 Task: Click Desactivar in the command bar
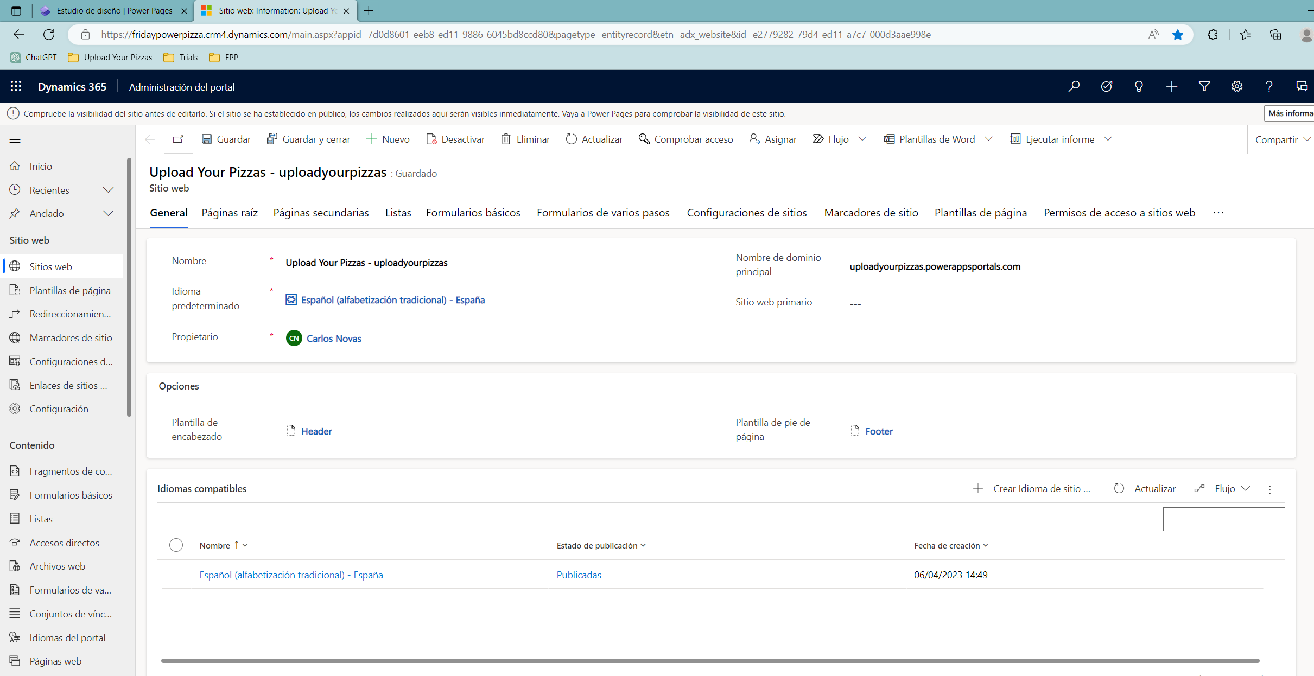click(x=455, y=139)
